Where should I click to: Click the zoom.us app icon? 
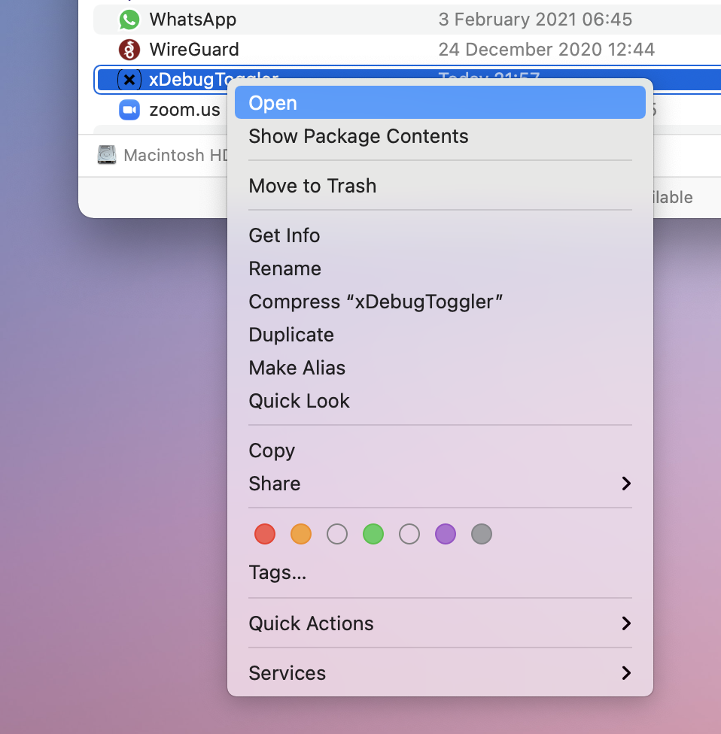[x=129, y=110]
